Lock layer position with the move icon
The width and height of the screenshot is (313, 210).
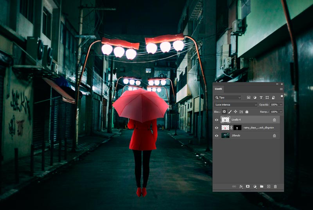236,112
